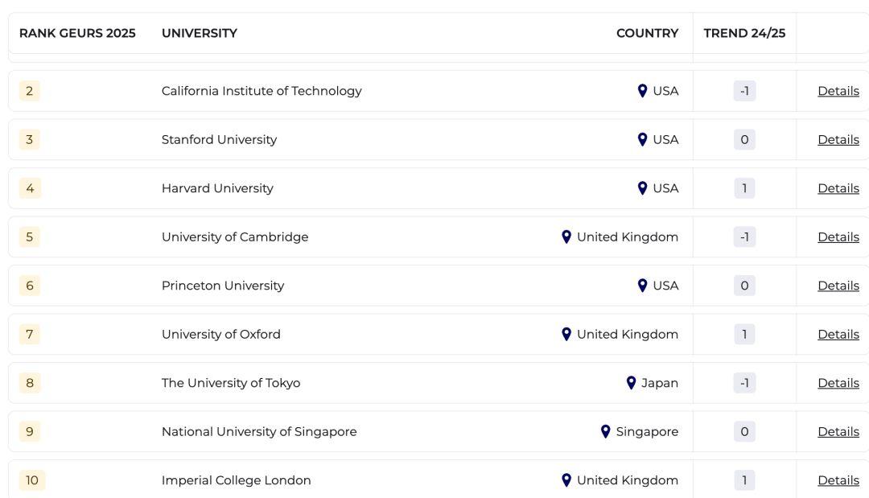Image resolution: width=869 pixels, height=498 pixels.
Task: Click the trend badge for University of Oxford
Action: pos(744,334)
